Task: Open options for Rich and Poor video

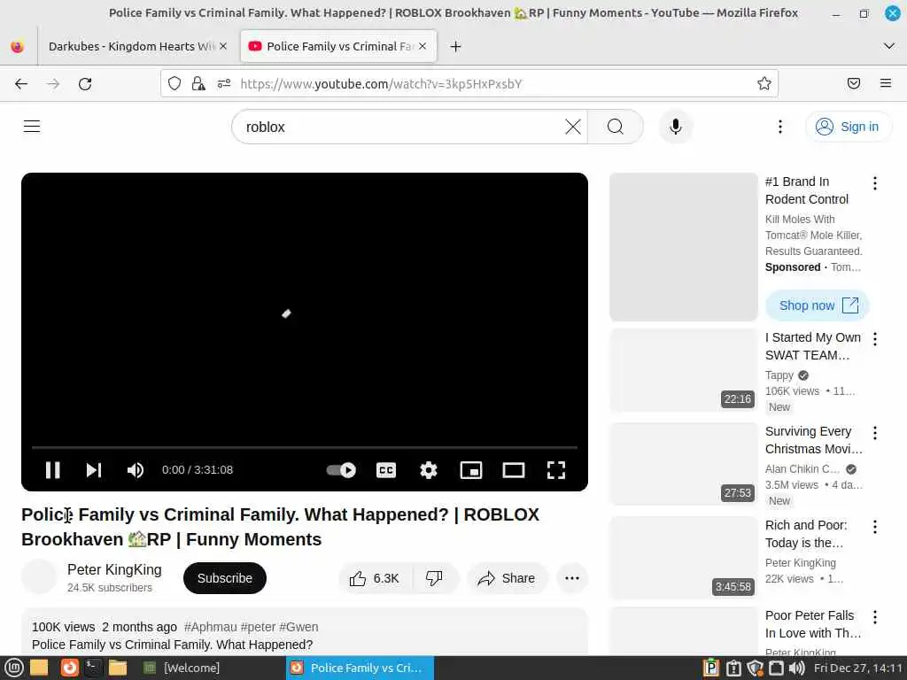Action: 874,526
